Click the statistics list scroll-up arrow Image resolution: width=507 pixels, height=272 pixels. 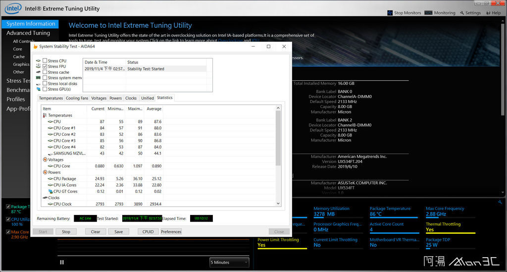click(x=278, y=108)
